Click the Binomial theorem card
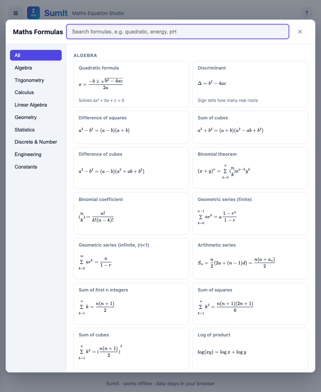The width and height of the screenshot is (321, 392). pyautogui.click(x=250, y=167)
